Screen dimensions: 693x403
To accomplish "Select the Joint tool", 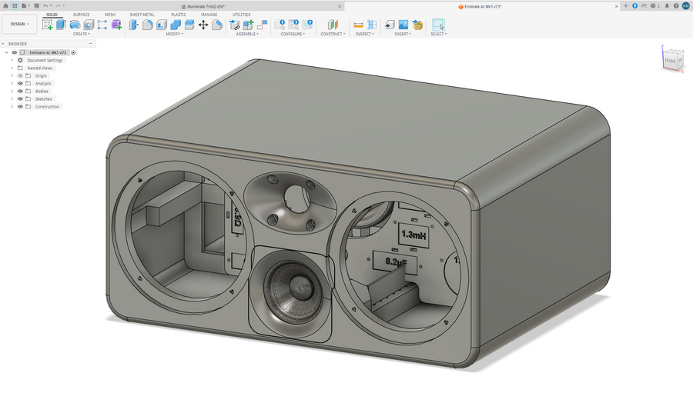I will [x=262, y=25].
